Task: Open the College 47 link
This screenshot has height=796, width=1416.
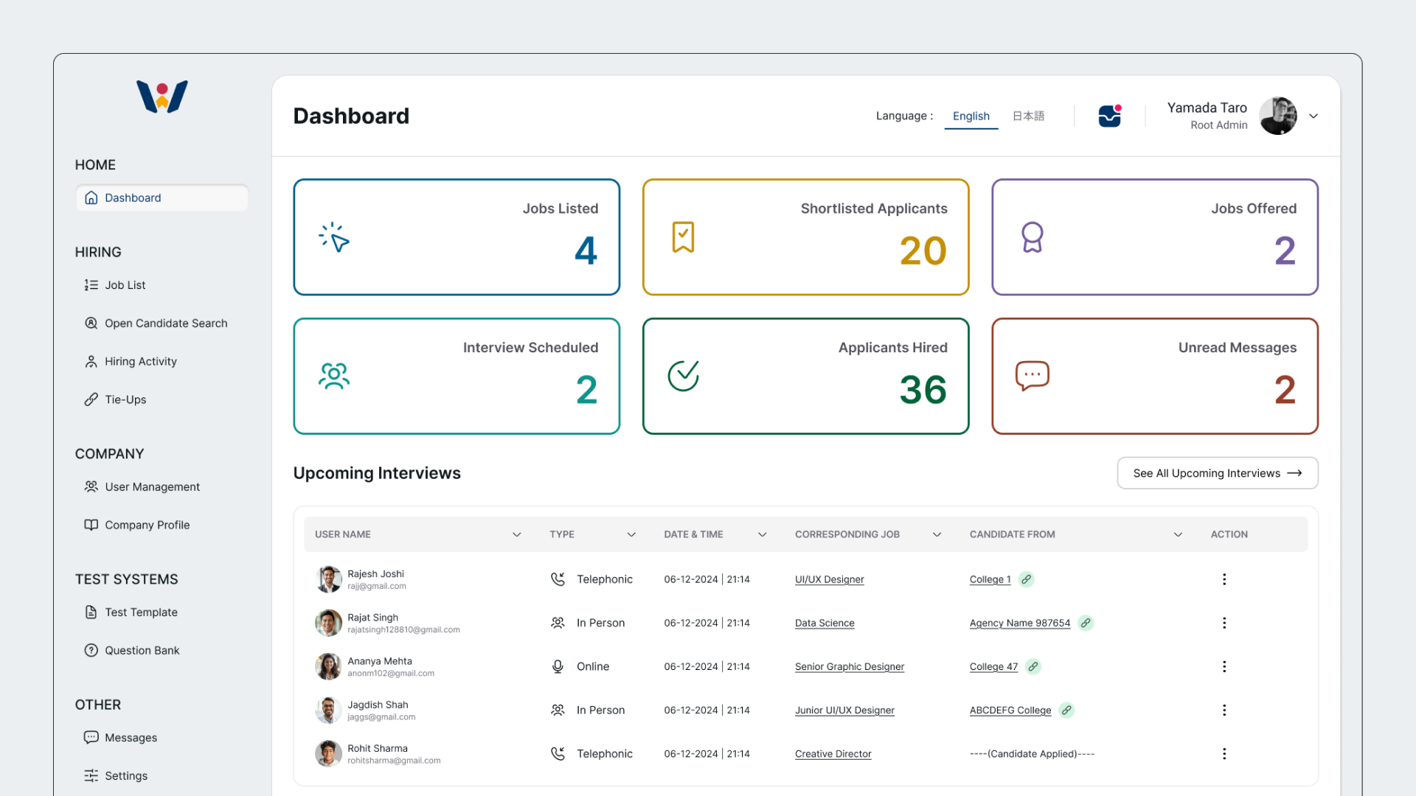Action: pos(993,666)
